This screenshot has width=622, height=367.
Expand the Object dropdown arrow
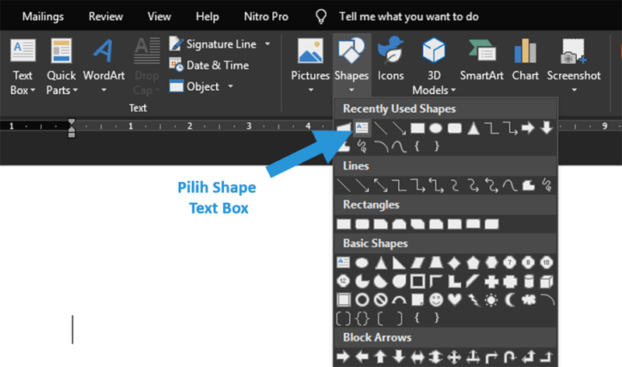(230, 86)
